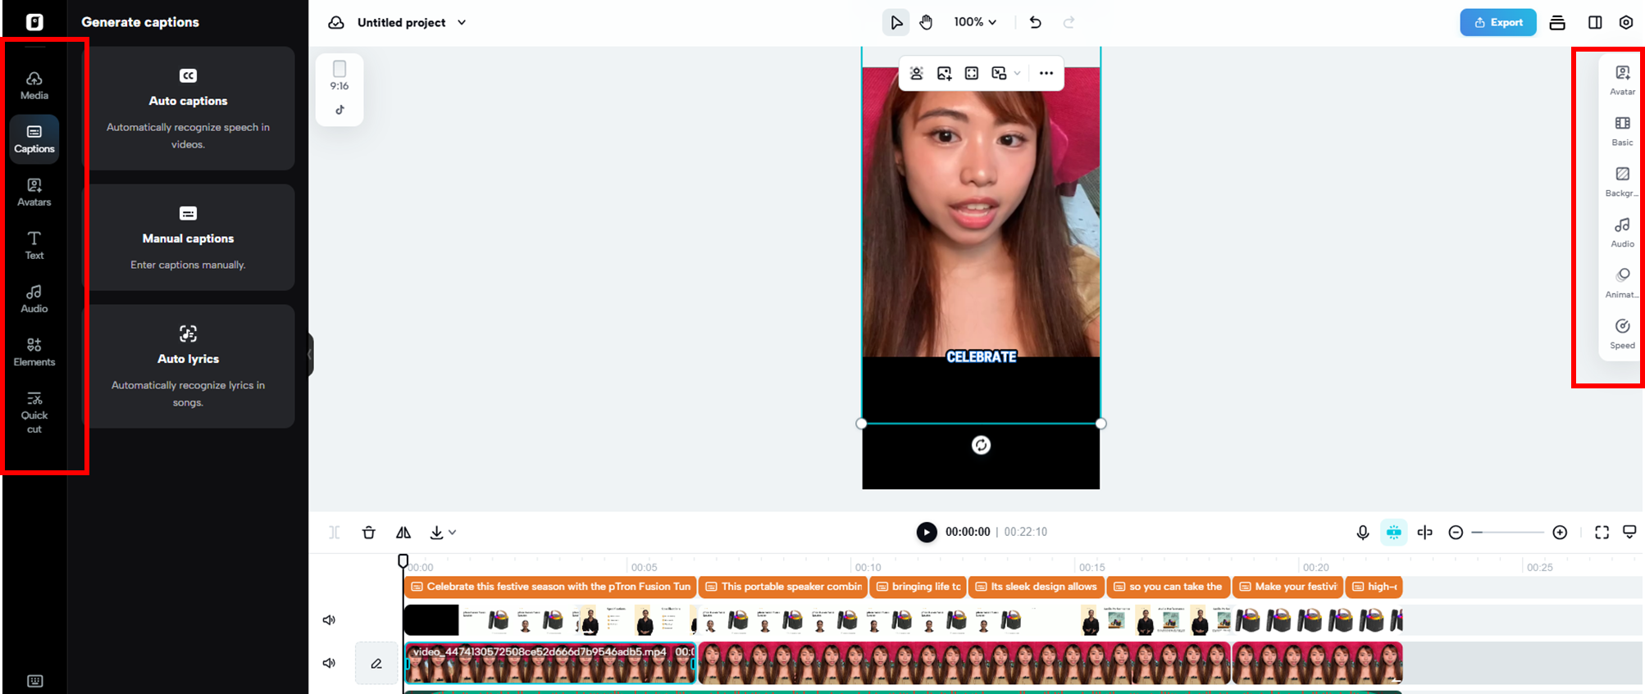Click the app logo in the top-left corner
Viewport: 1645px width, 694px height.
tap(34, 22)
